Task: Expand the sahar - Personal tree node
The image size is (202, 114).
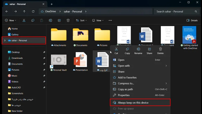Action: coord(5,40)
